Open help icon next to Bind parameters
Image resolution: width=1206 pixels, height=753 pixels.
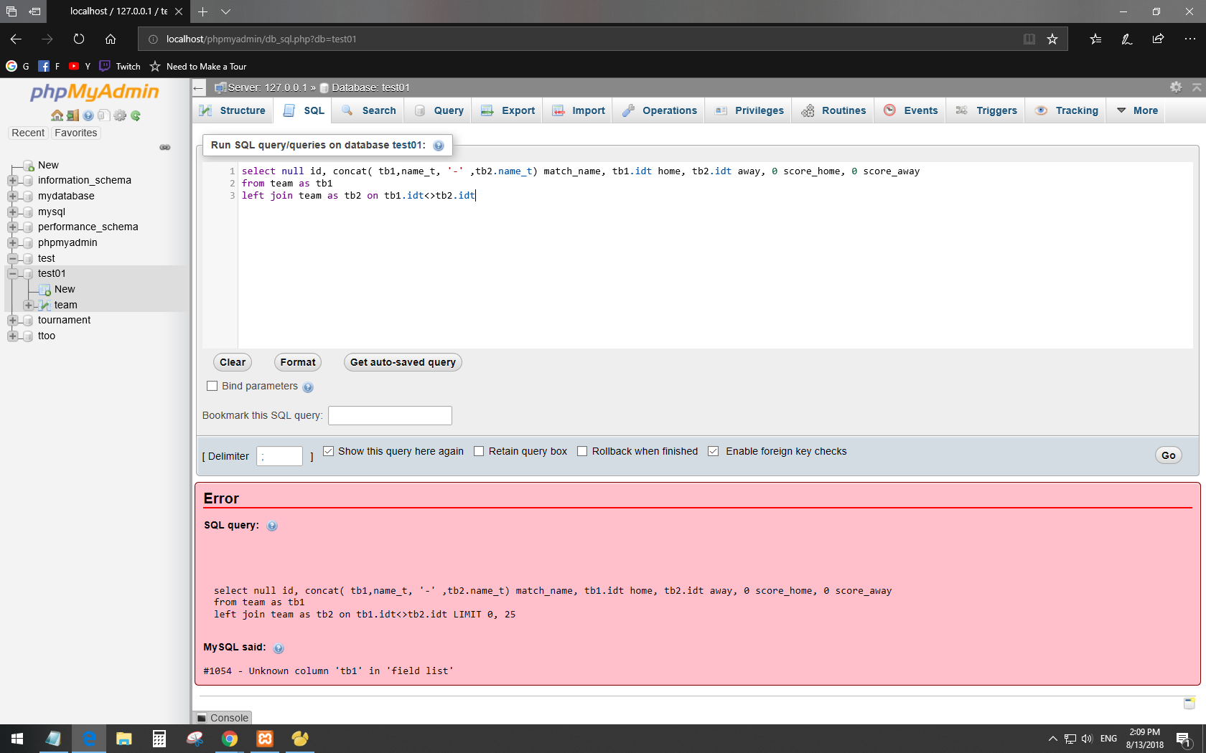(x=308, y=387)
